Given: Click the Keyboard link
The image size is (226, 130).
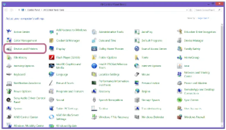Looking at the screenshot, I should pos(19,75).
